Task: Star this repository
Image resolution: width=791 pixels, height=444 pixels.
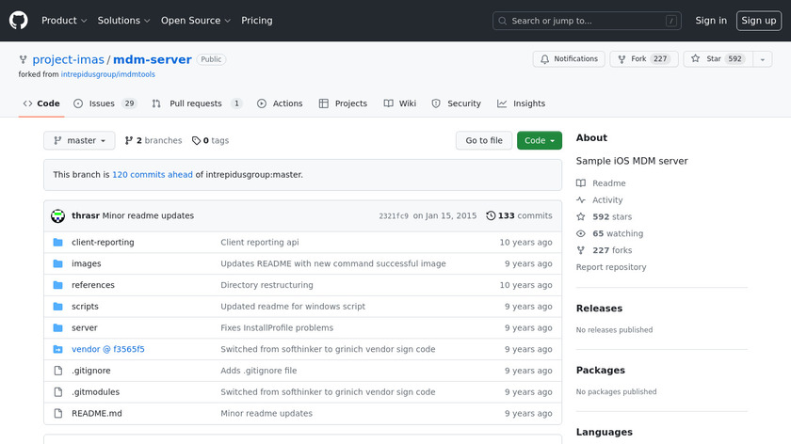Action: click(x=714, y=59)
